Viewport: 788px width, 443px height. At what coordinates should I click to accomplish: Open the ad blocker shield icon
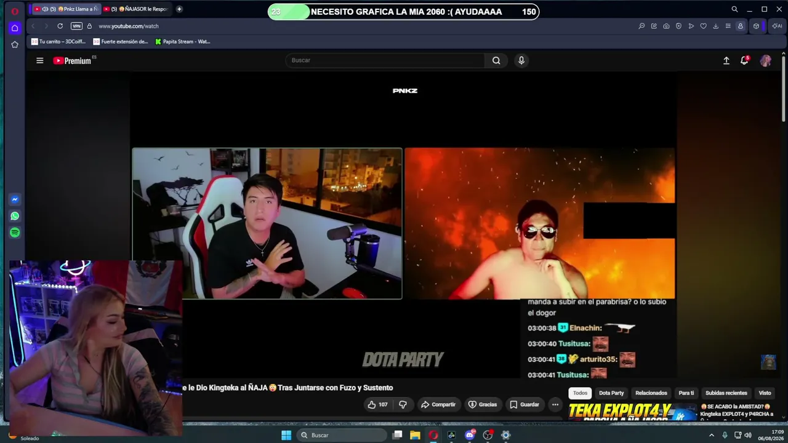pyautogui.click(x=678, y=26)
